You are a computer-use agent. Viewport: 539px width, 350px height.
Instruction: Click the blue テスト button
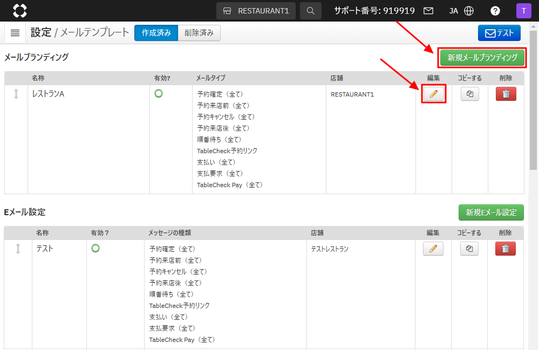tap(499, 33)
